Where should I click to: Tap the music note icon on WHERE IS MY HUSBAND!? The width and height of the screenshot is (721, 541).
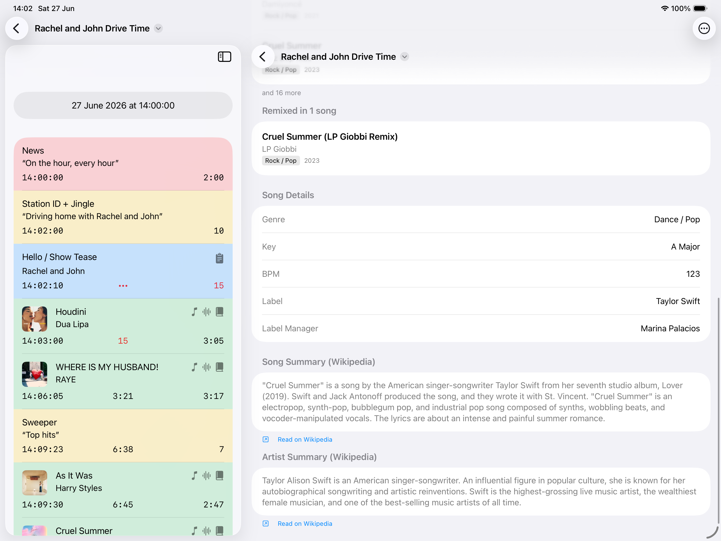click(x=195, y=367)
